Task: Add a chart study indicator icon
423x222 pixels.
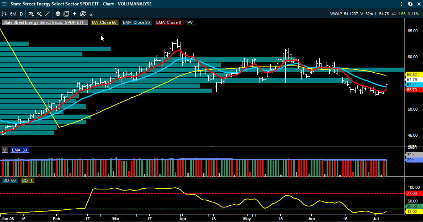Action: point(31,14)
